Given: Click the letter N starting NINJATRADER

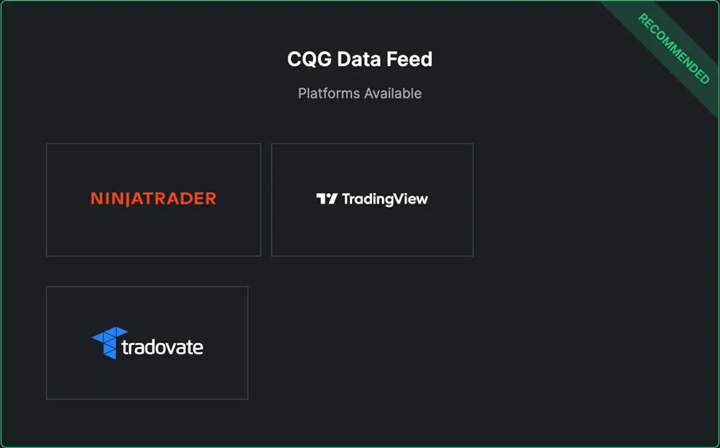Looking at the screenshot, I should tap(96, 199).
